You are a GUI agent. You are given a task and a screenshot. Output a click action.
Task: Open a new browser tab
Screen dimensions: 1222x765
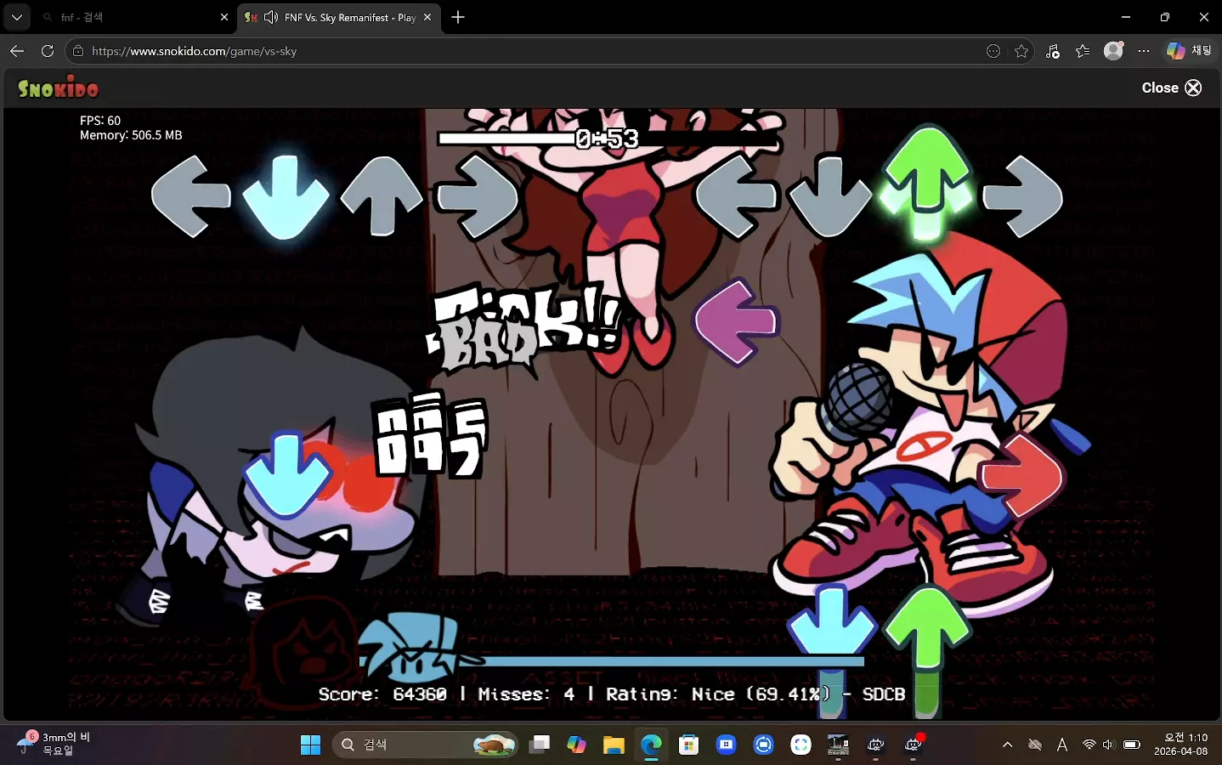point(458,17)
